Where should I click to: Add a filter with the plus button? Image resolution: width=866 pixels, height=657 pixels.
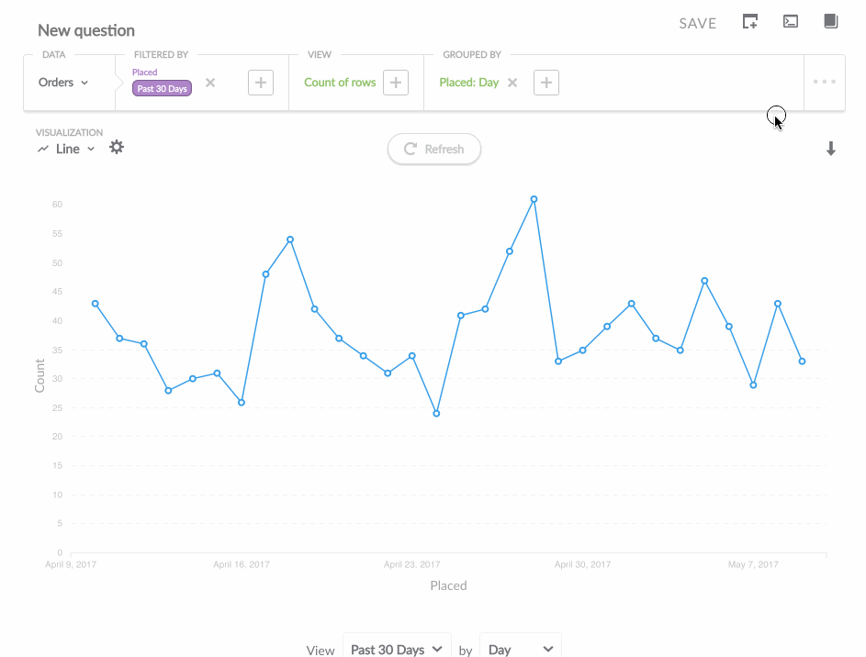pyautogui.click(x=261, y=83)
